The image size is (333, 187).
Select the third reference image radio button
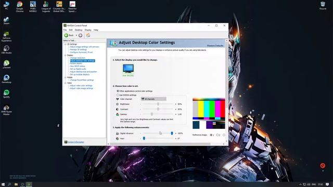pyautogui.click(x=224, y=135)
